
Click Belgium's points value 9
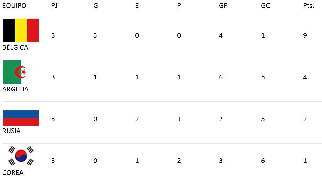tap(305, 35)
